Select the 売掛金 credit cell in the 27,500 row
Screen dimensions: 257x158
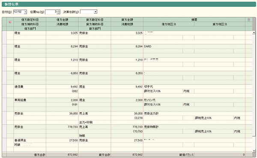click(x=95, y=140)
